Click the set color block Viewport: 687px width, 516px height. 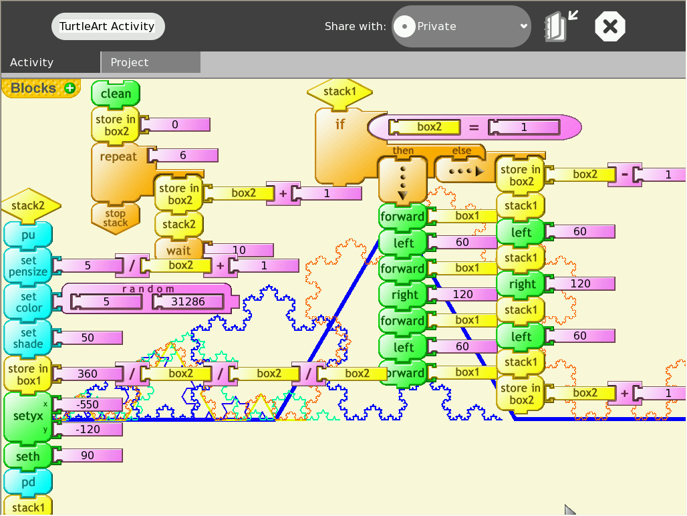click(28, 302)
